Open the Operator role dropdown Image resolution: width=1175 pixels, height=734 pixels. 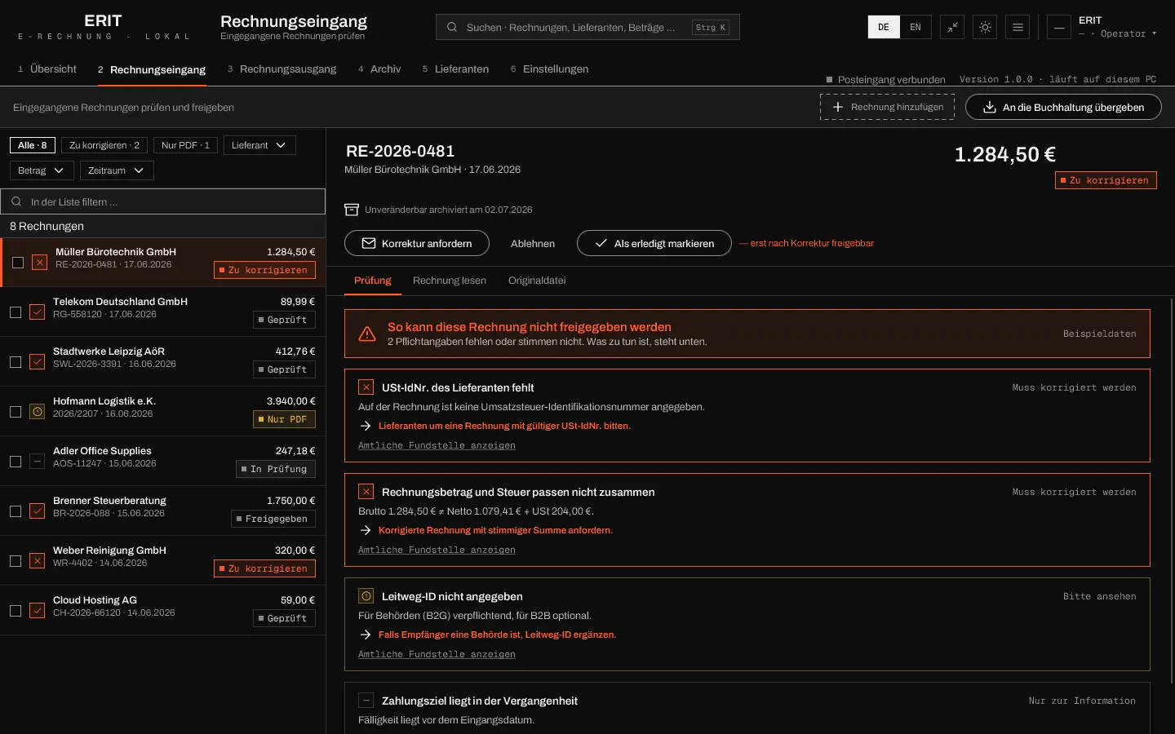click(1117, 33)
